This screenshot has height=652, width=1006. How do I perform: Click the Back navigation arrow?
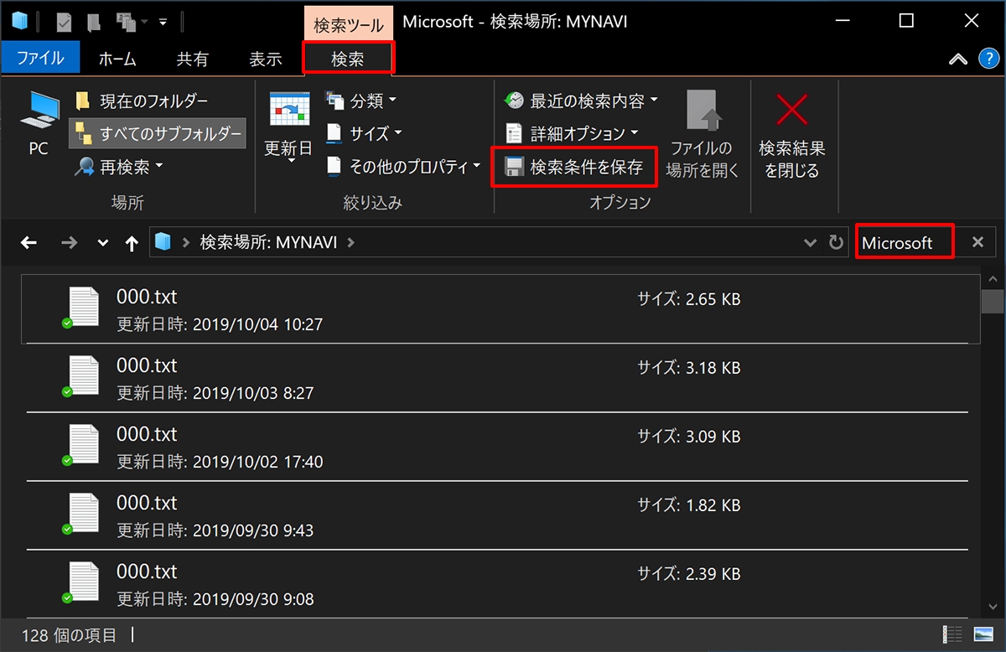[x=29, y=243]
